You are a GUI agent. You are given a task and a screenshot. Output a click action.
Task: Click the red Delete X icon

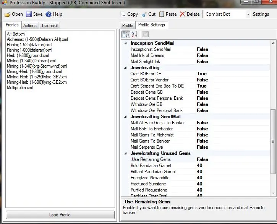point(183,14)
